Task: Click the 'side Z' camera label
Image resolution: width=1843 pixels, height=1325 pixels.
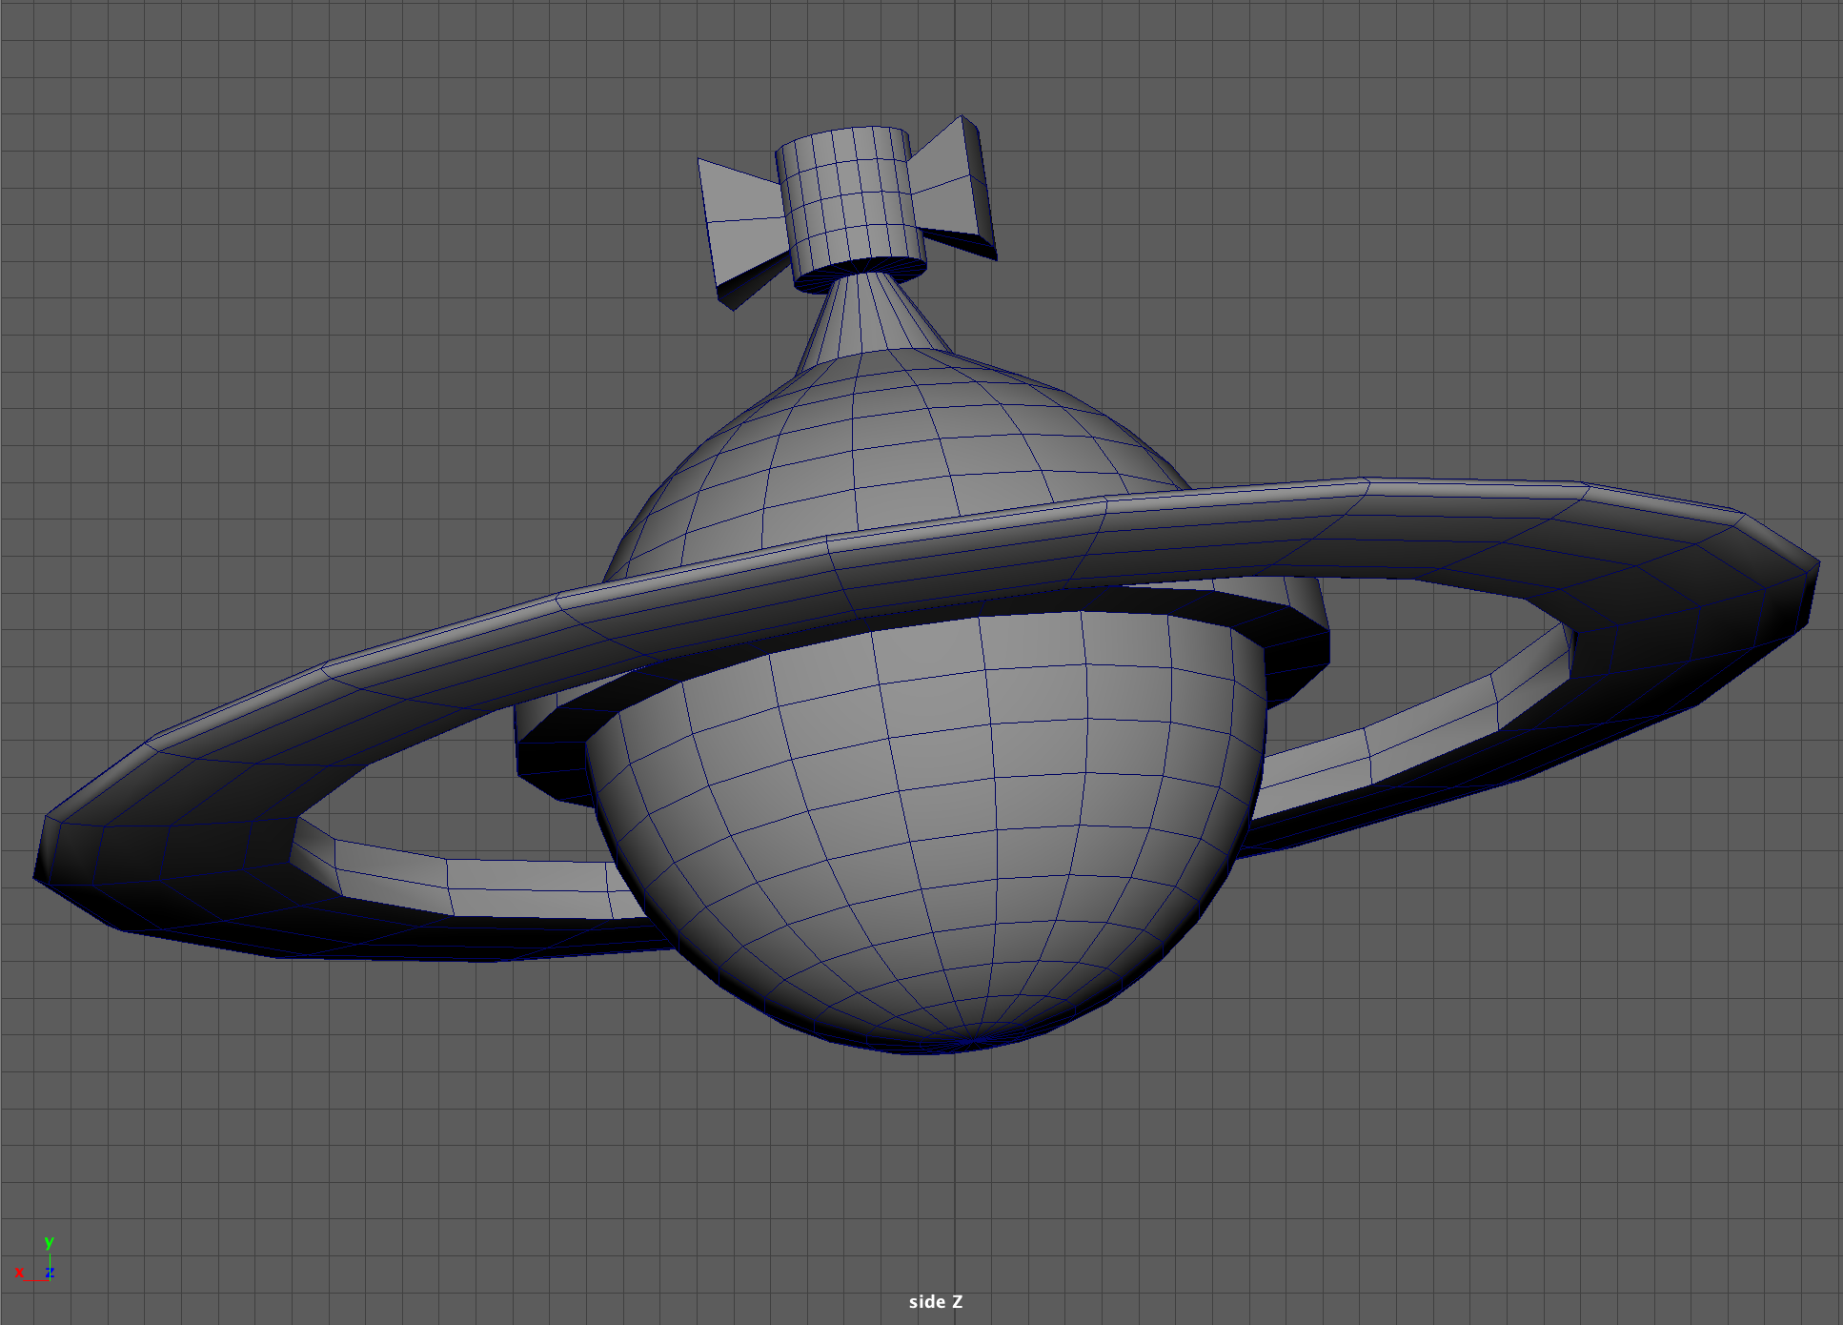Action: tap(935, 1301)
